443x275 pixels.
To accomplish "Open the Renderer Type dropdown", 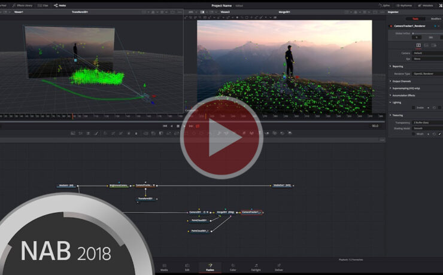I will (427, 74).
